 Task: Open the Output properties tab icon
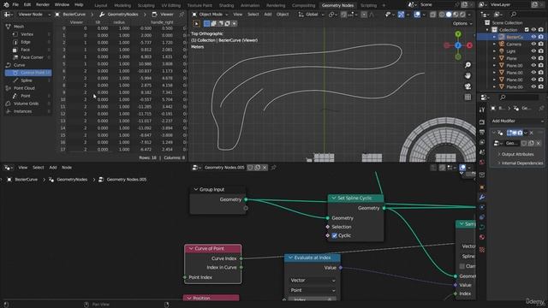tap(482, 132)
